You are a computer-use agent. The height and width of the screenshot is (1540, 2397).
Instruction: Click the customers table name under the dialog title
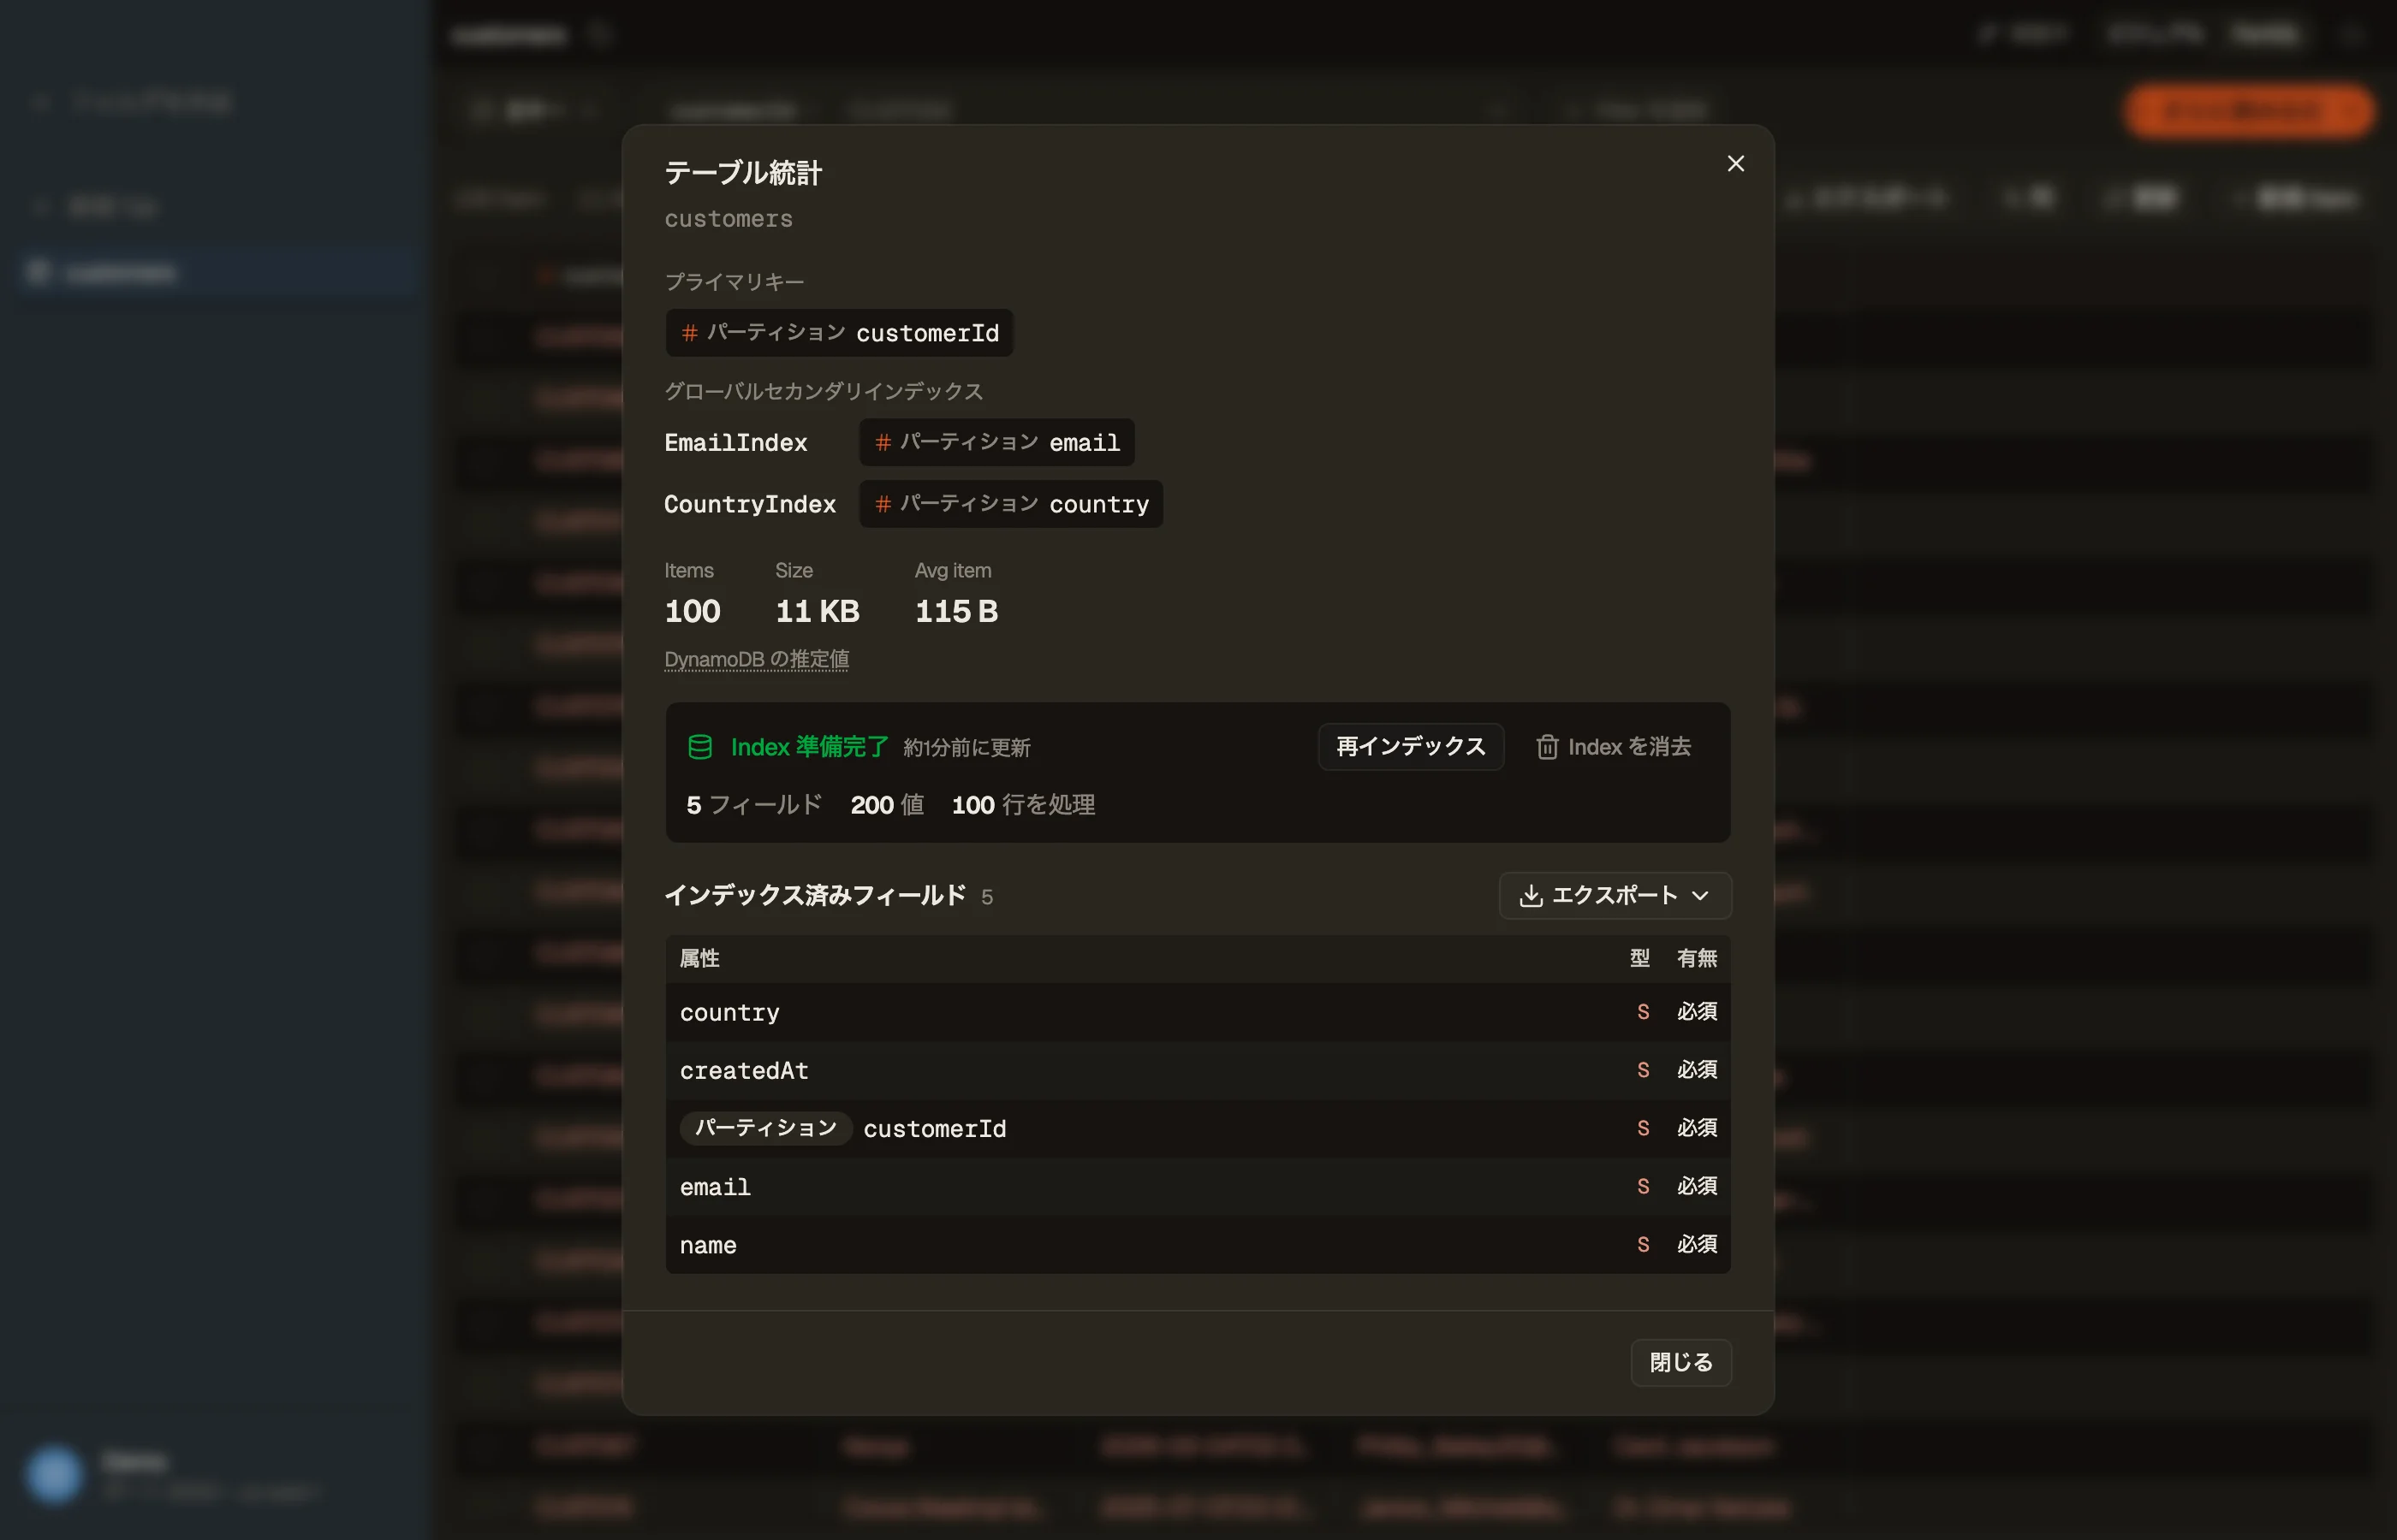click(x=729, y=219)
